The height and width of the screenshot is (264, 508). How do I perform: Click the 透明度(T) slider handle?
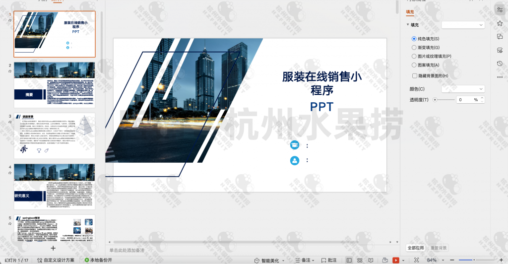[435, 100]
